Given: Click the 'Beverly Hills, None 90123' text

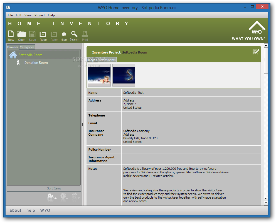Looking at the screenshot, I should 140,138.
